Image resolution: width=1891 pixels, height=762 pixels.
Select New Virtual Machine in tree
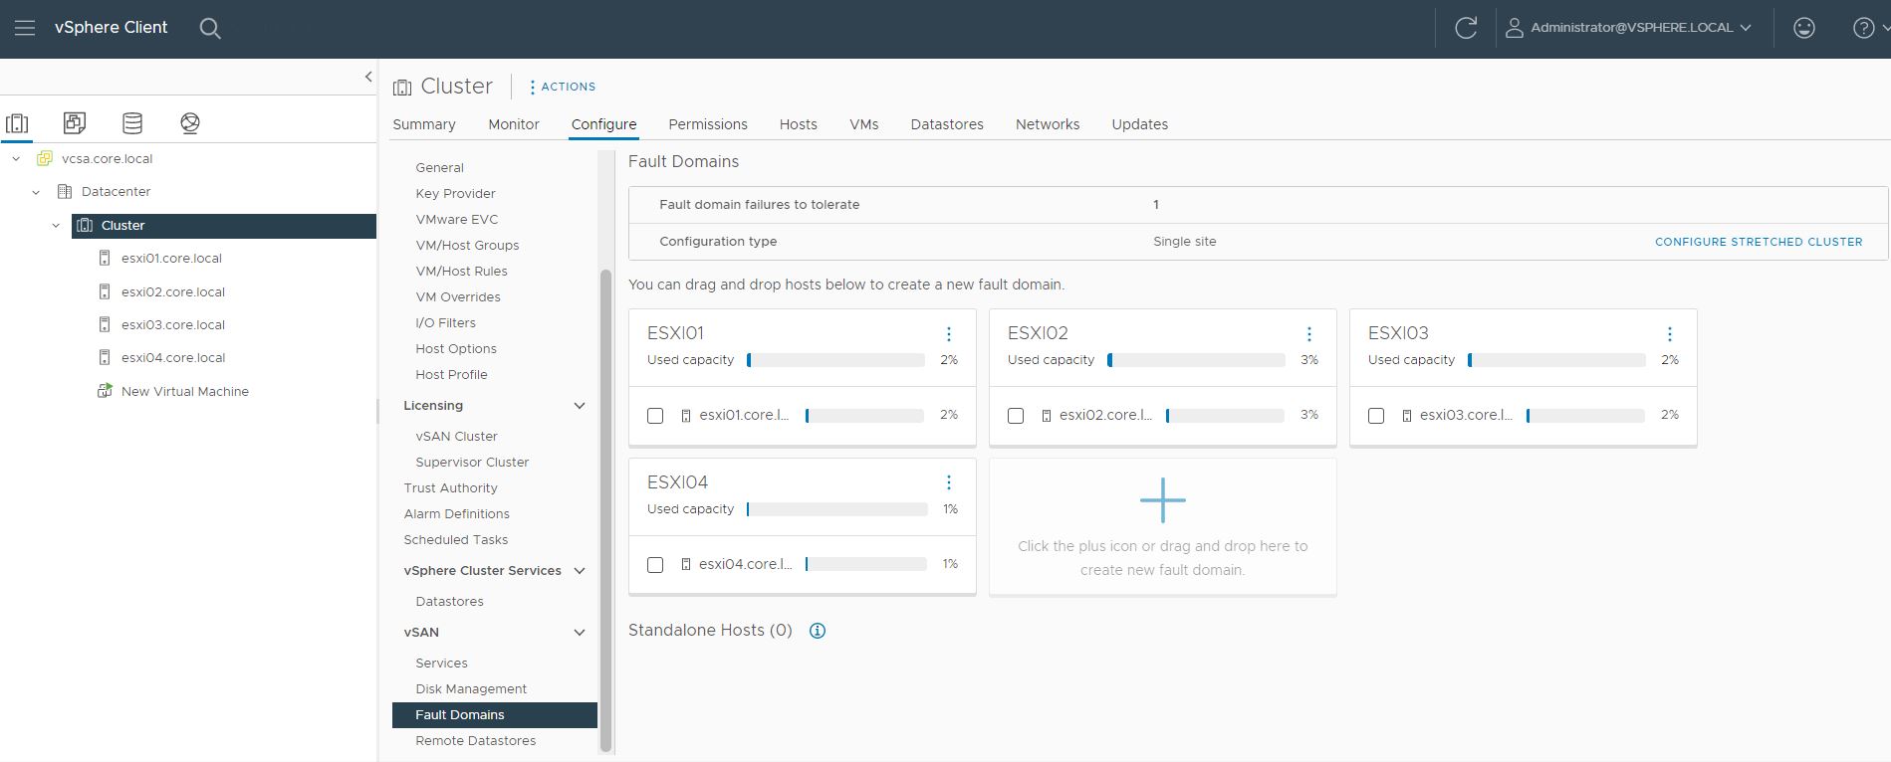185,392
